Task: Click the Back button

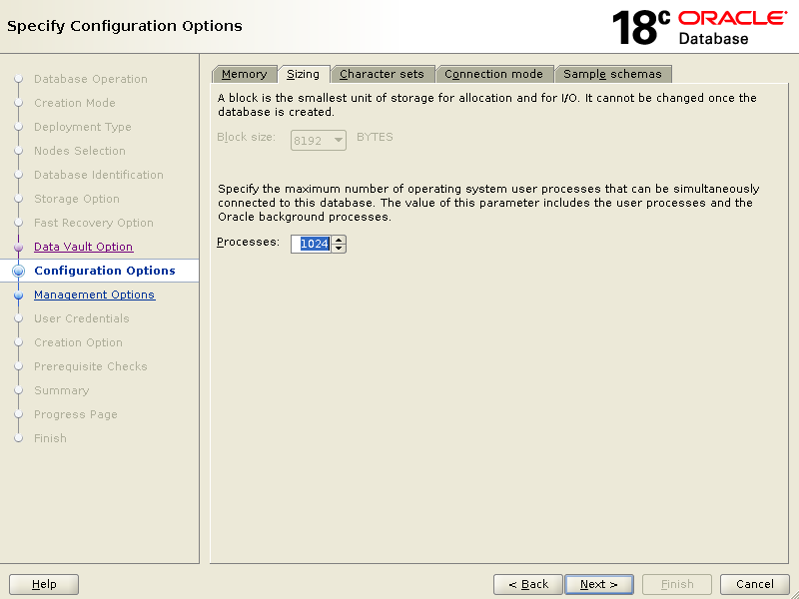Action: [528, 584]
